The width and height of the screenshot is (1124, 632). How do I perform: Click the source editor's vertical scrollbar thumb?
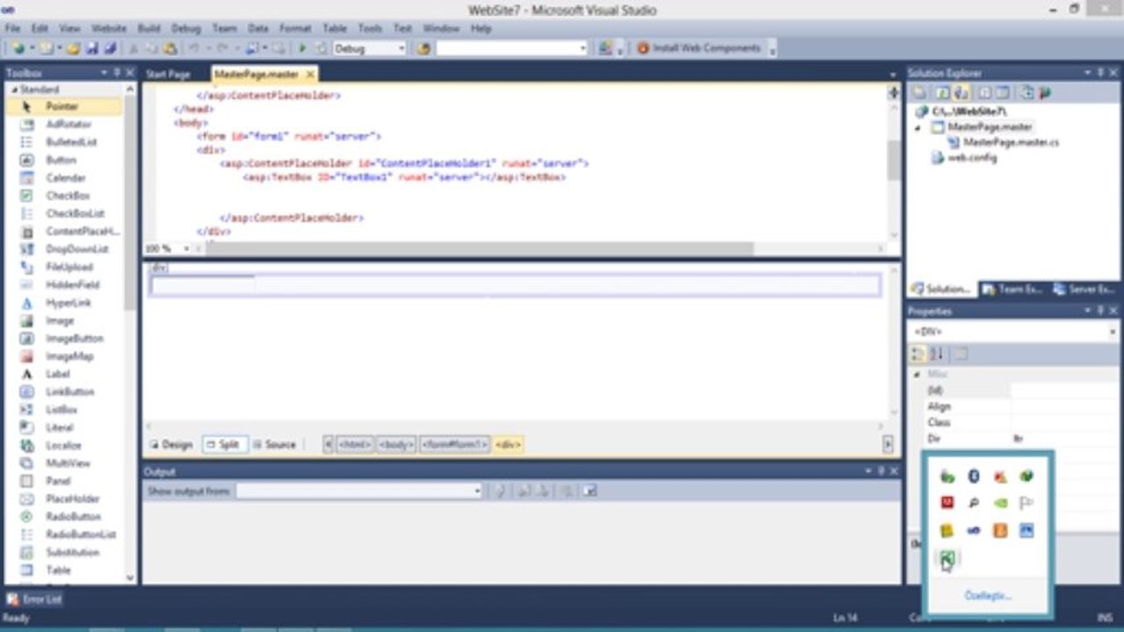tap(894, 160)
